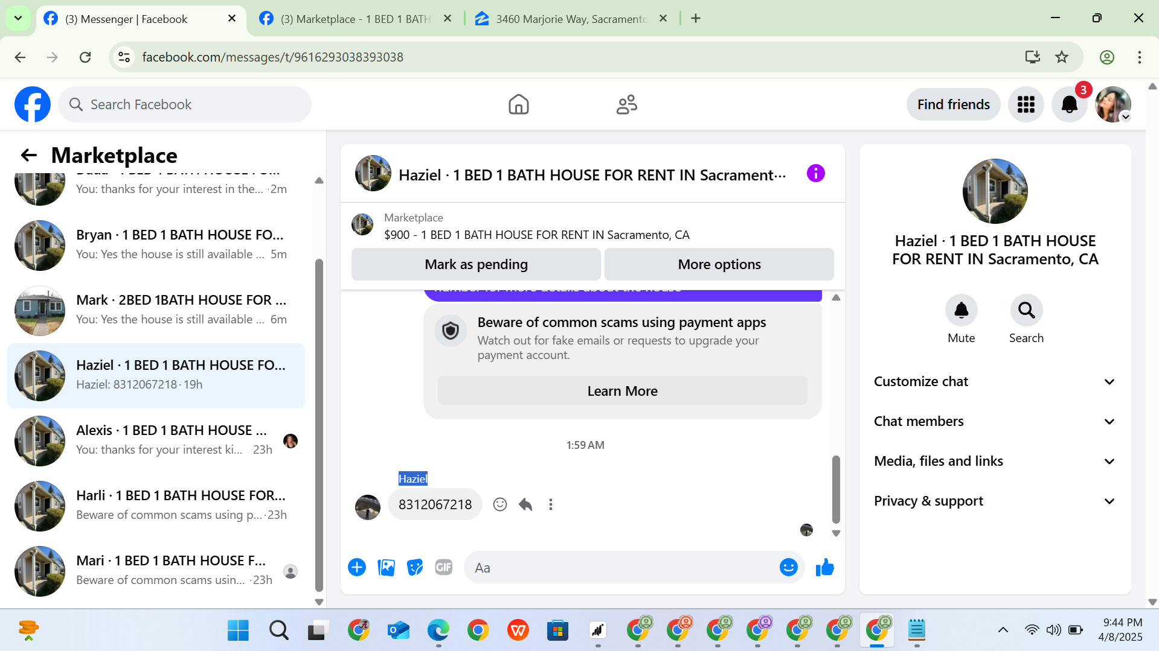Screen dimensions: 1159x651
Task: Open volume control in system tray
Action: point(1053,630)
